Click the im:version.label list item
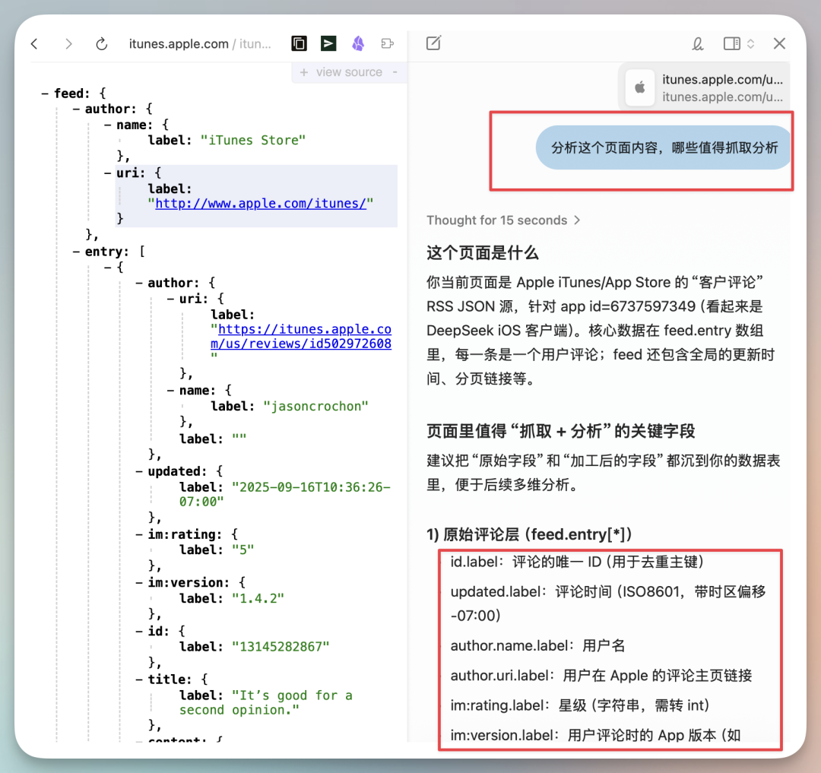 595,735
